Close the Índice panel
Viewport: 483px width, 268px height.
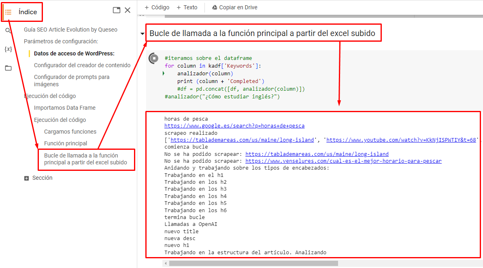(128, 10)
